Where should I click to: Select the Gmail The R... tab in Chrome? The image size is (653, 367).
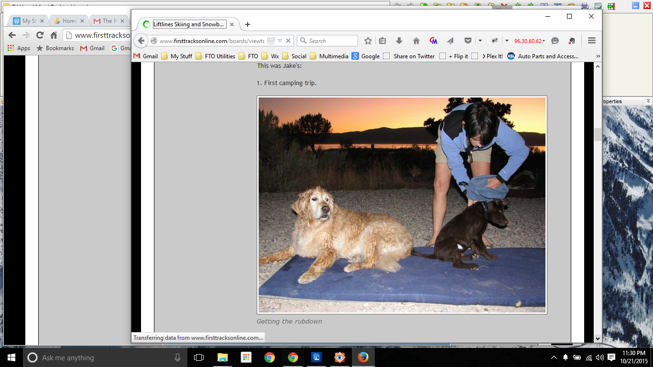pos(110,21)
